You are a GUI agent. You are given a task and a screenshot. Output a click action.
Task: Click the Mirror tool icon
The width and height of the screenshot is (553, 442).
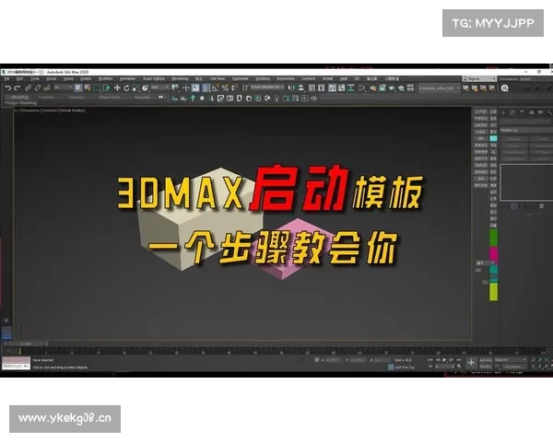(291, 87)
